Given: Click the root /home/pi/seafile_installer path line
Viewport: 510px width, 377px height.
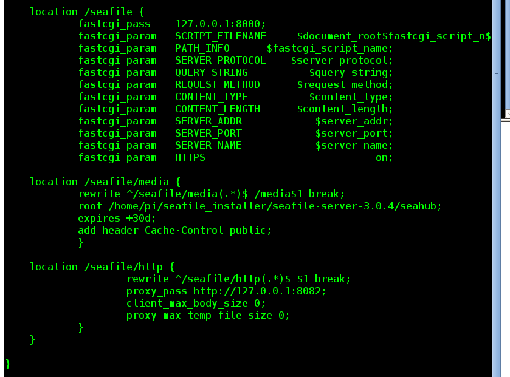Looking at the screenshot, I should (260, 206).
